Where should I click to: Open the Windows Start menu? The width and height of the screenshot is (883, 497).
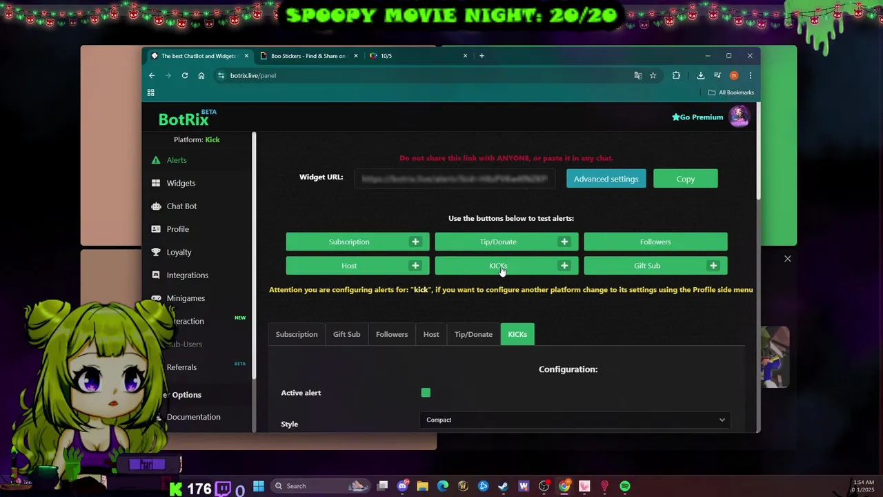pyautogui.click(x=259, y=486)
